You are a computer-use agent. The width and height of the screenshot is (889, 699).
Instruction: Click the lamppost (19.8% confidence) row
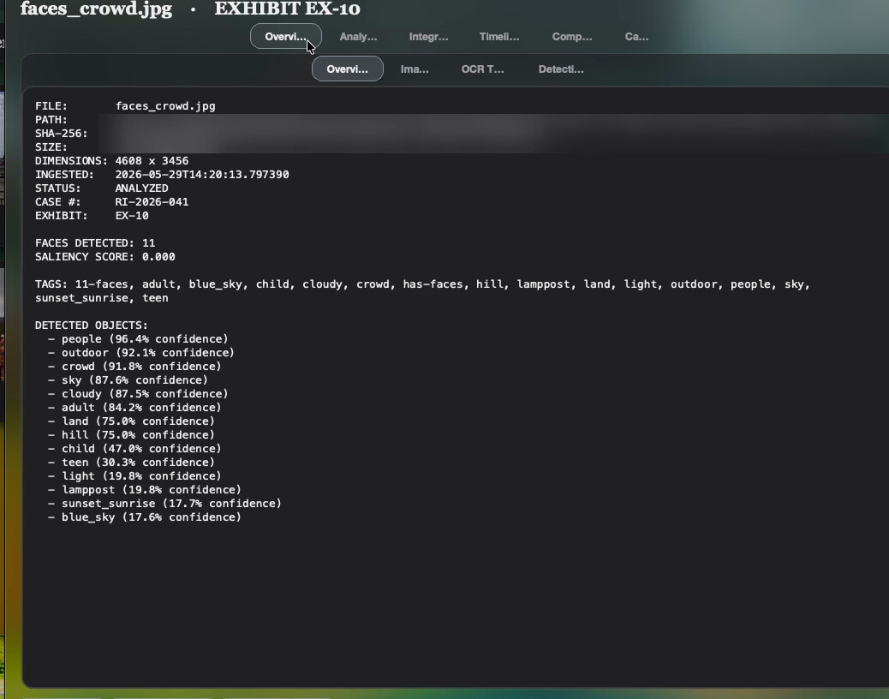(145, 490)
